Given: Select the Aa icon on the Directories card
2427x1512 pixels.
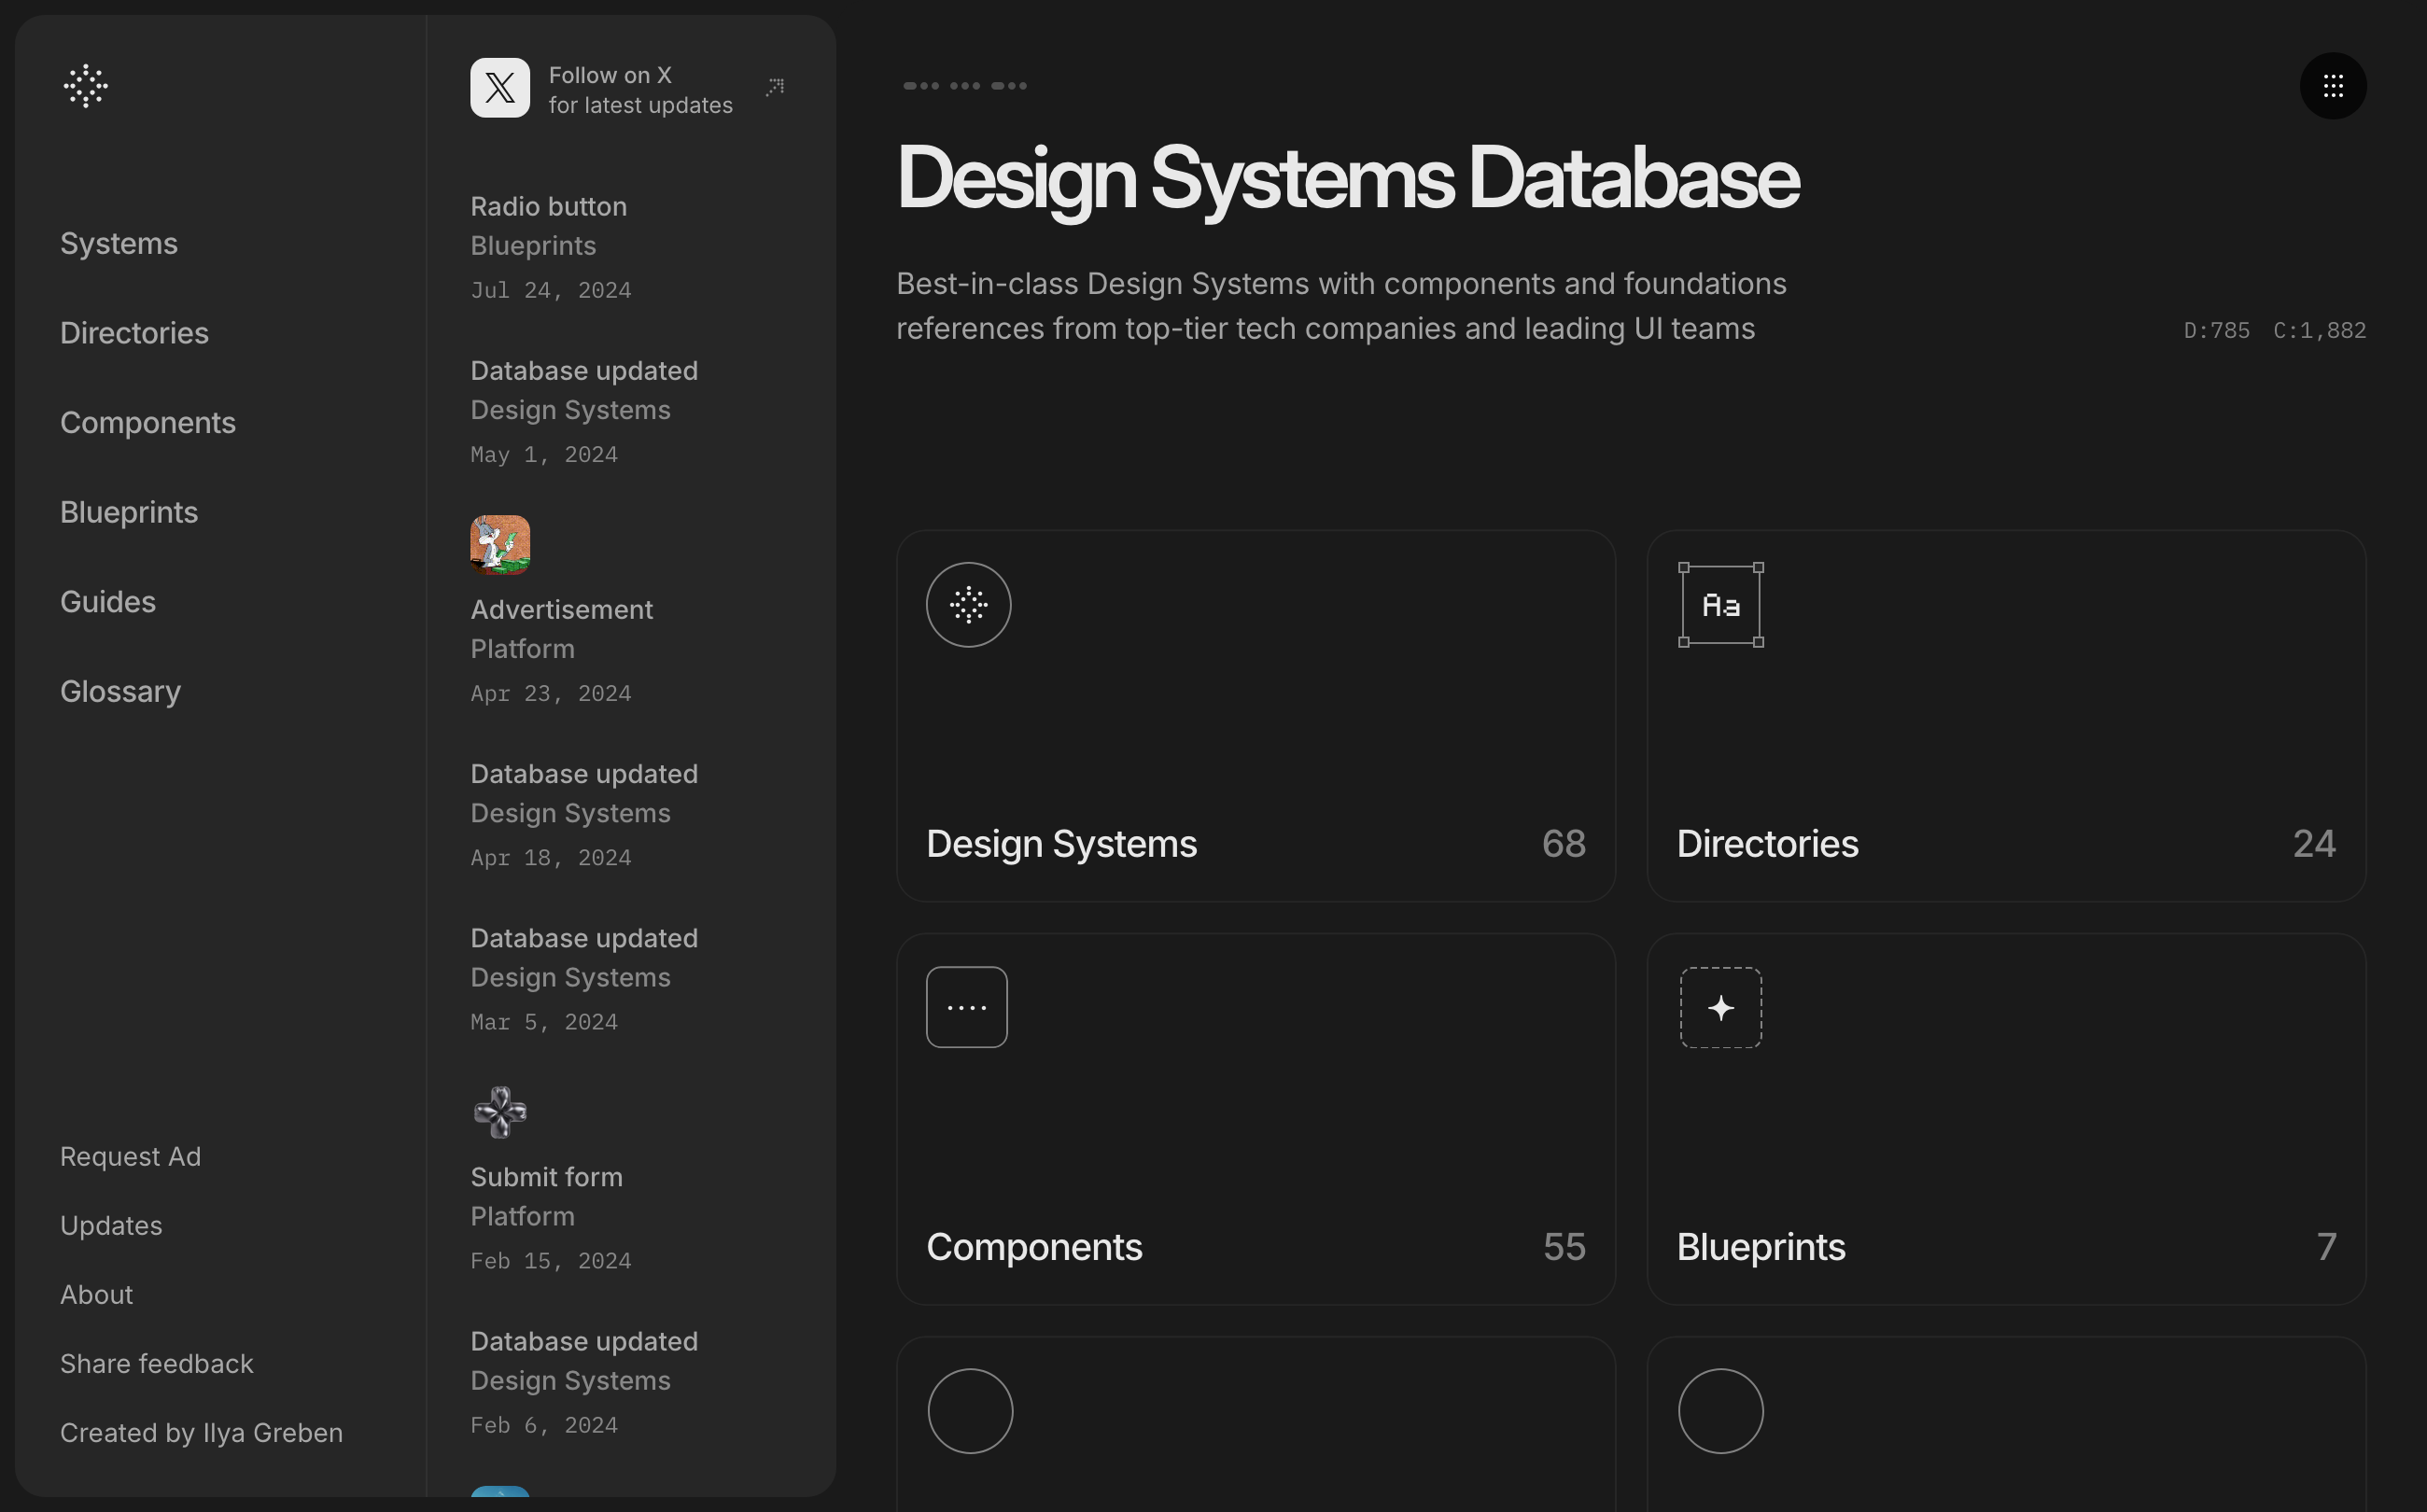Looking at the screenshot, I should point(1719,604).
